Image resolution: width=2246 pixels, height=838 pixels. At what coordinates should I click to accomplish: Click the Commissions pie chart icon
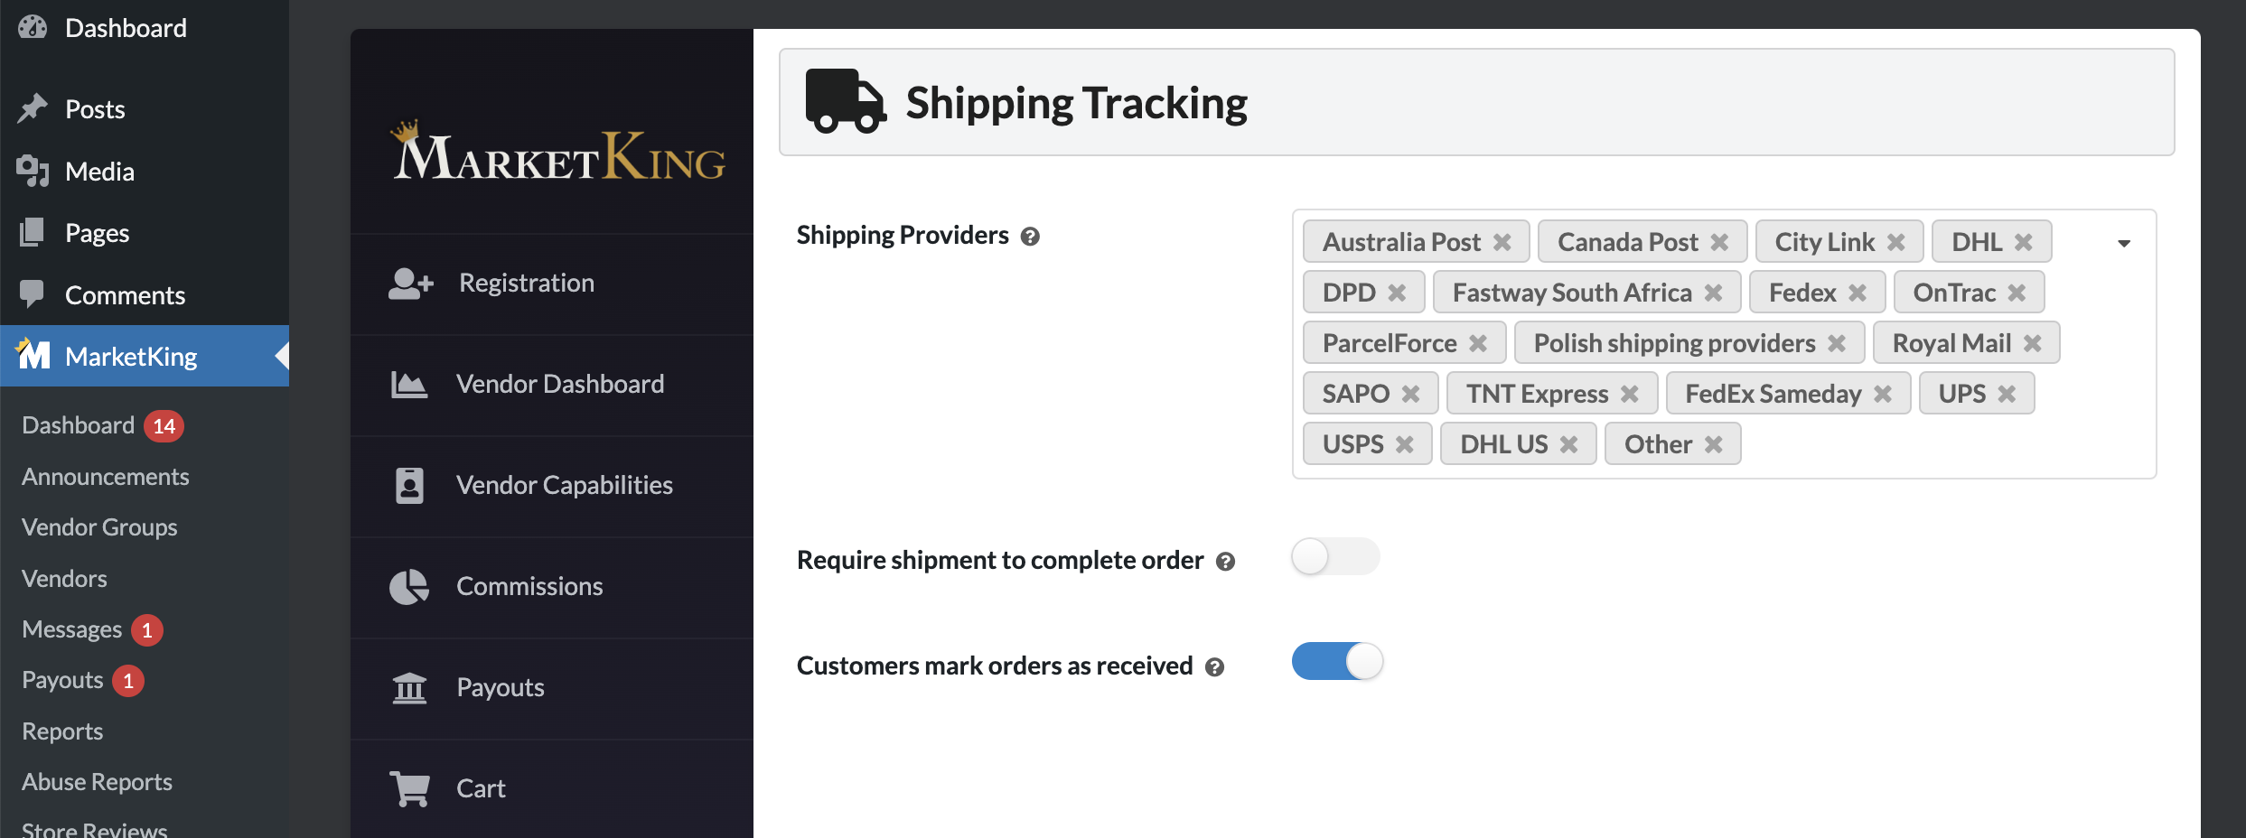pyautogui.click(x=409, y=587)
